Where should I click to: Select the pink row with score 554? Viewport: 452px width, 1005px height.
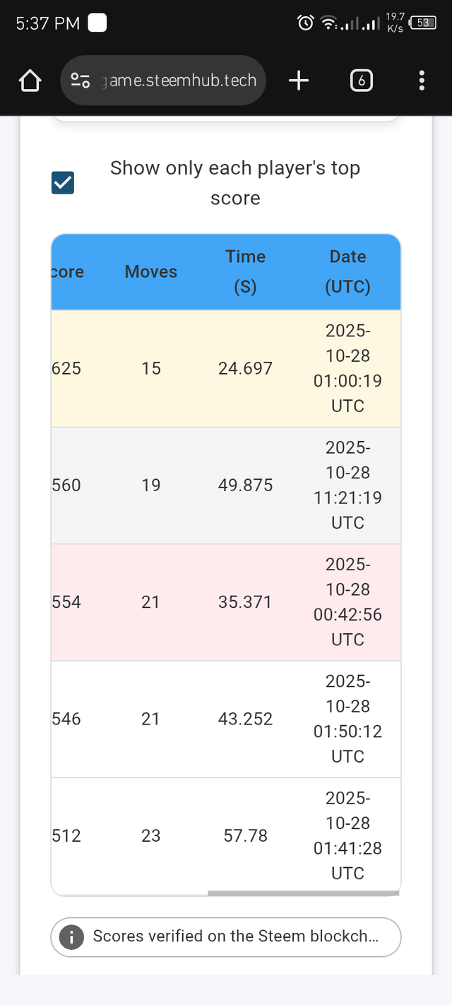[x=225, y=602]
